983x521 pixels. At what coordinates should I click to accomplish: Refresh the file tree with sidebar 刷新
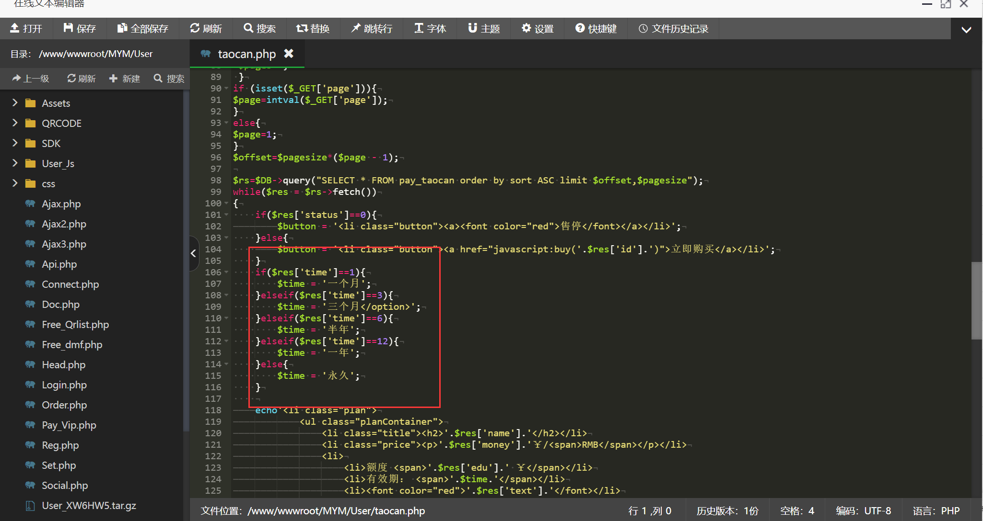click(x=82, y=79)
